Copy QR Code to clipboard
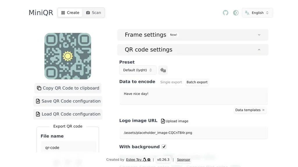The width and height of the screenshot is (298, 167). pos(68,88)
